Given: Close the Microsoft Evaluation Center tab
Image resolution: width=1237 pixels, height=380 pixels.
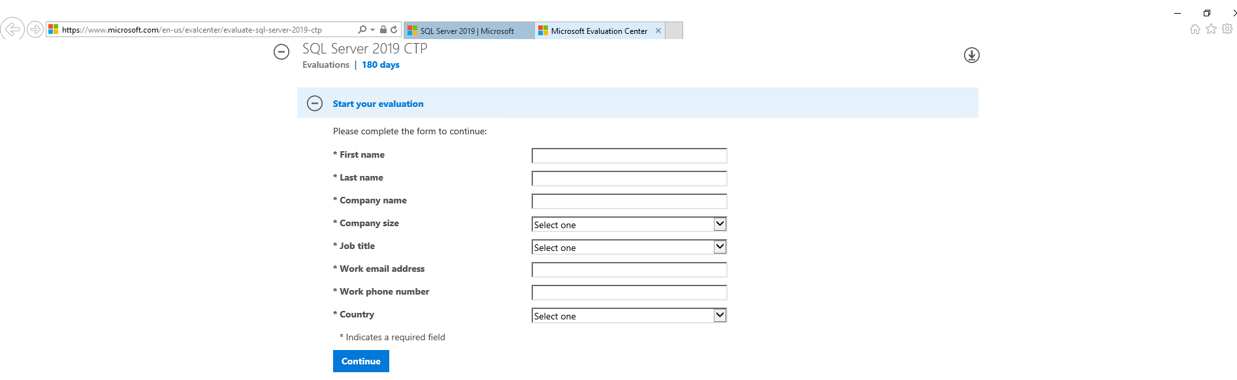Looking at the screenshot, I should tap(658, 31).
